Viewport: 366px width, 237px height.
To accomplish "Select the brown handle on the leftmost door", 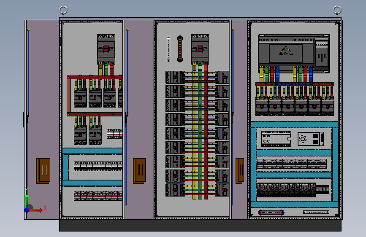I will tap(43, 171).
